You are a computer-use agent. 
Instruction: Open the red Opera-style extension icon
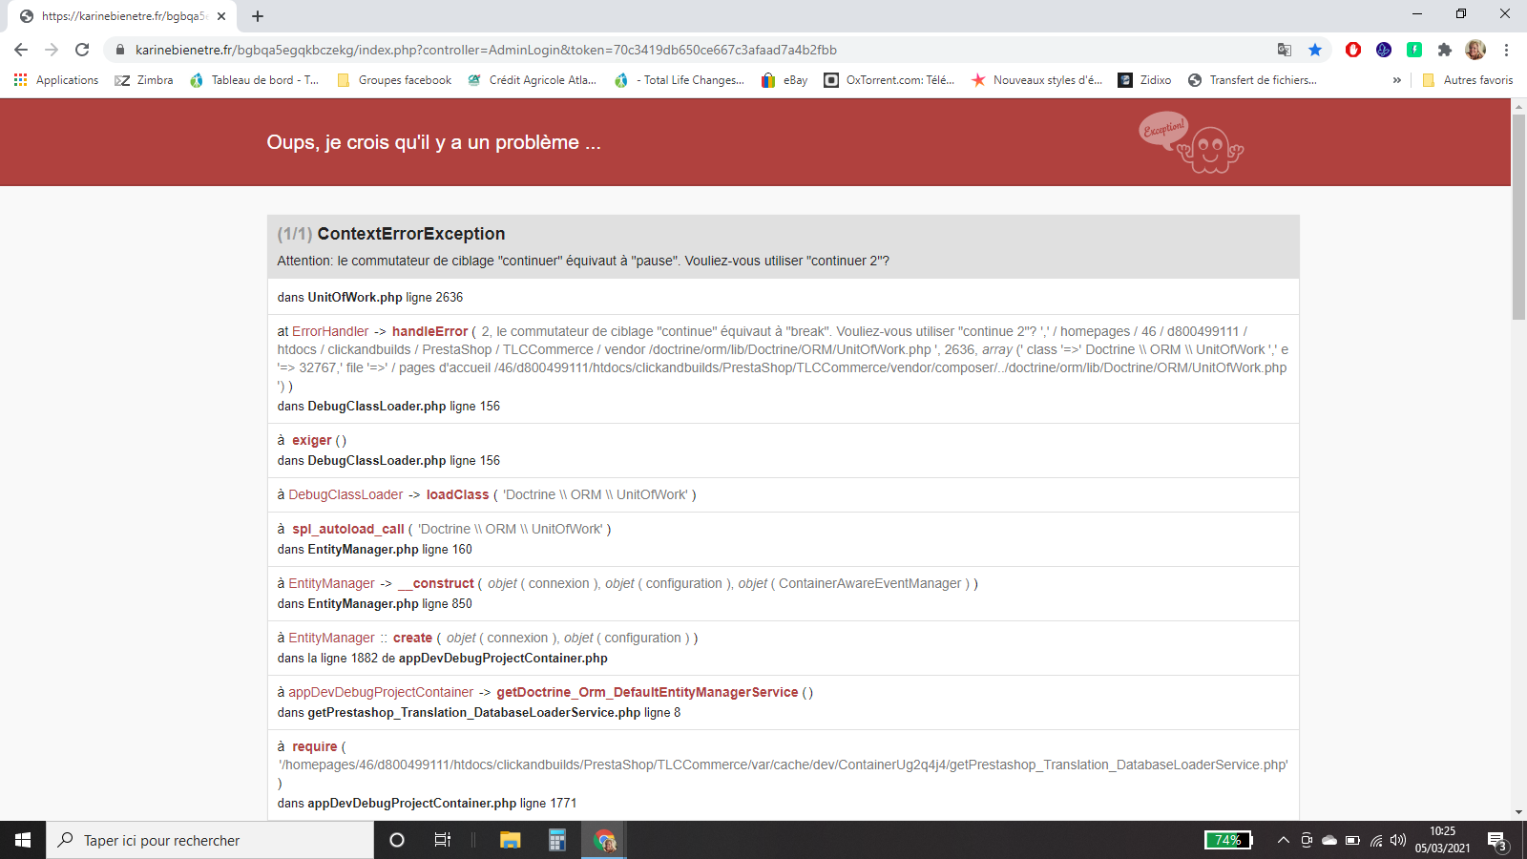(x=1353, y=50)
